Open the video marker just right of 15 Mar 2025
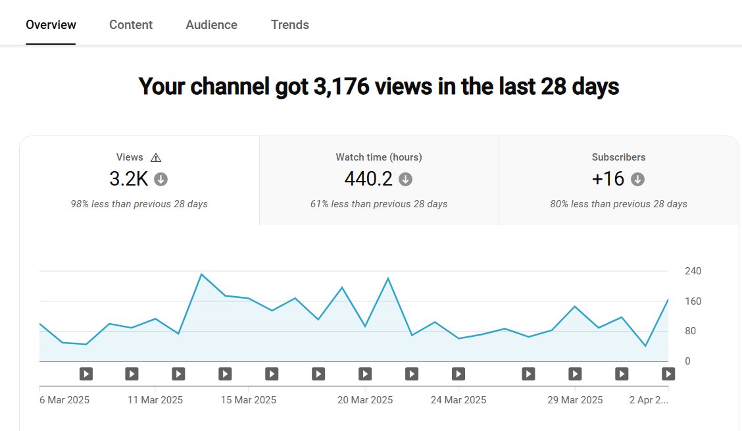The image size is (742, 431). click(272, 374)
